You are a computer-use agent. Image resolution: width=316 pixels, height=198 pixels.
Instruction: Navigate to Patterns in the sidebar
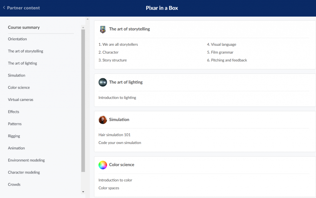pos(15,124)
